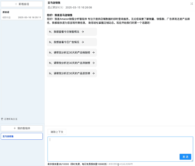Viewport: 195px width, 166px height.
Task: Click arrow next to 我想查看今日销售情况
Action: (83, 32)
